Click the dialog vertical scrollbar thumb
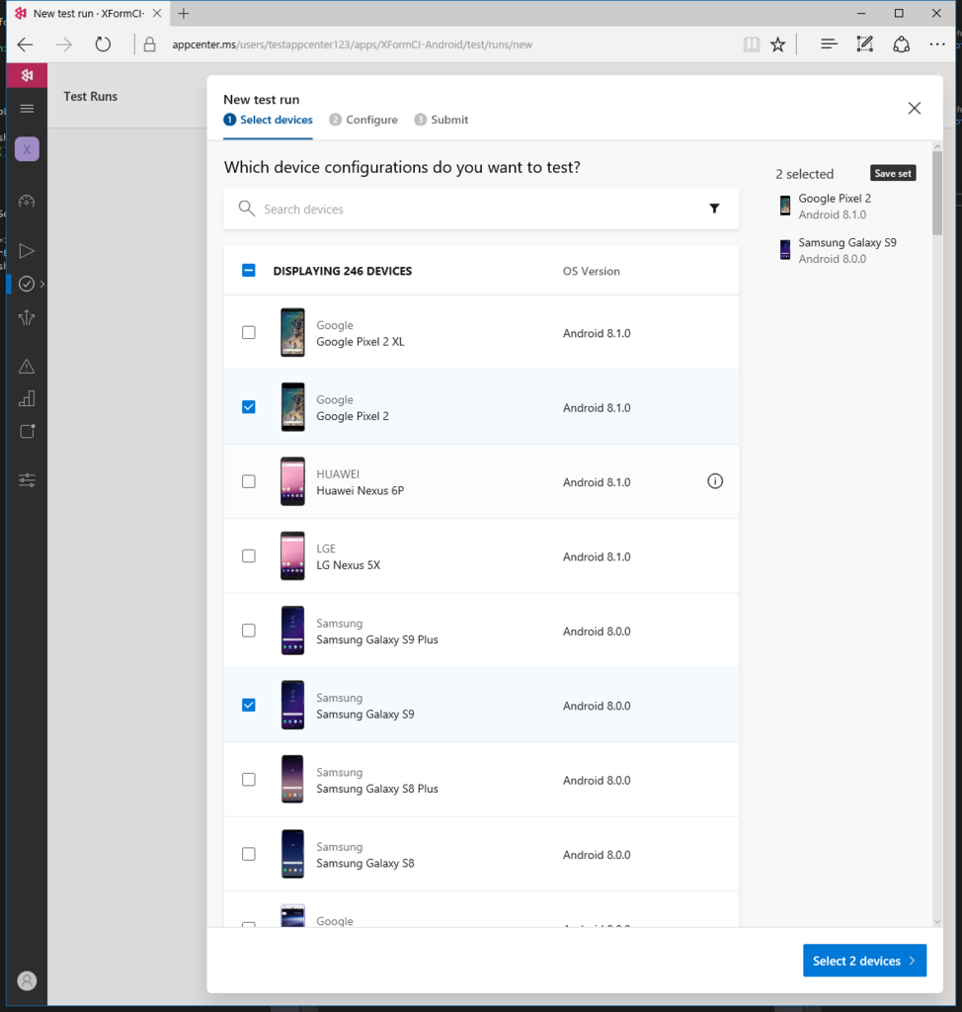The height and width of the screenshot is (1012, 962). click(x=937, y=193)
